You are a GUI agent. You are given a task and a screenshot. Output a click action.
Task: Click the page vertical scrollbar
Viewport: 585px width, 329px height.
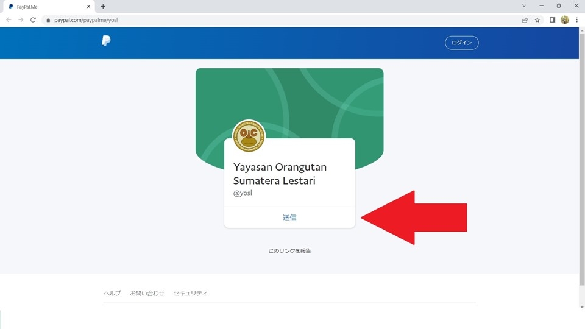[x=582, y=160]
